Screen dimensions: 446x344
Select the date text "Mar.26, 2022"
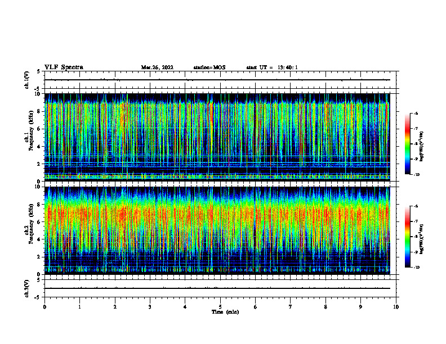pyautogui.click(x=157, y=67)
